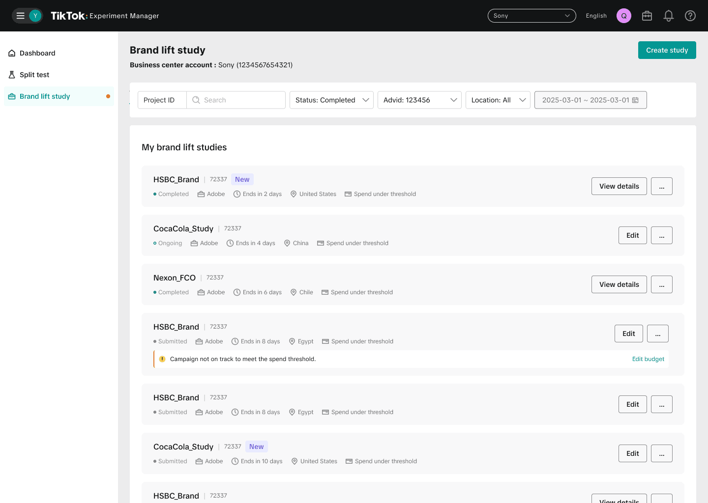Viewport: 708px width, 503px height.
Task: Go to Split test in sidebar
Action: tap(59, 75)
